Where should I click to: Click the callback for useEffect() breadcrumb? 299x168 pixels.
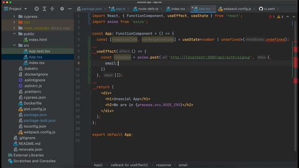click(x=129, y=165)
